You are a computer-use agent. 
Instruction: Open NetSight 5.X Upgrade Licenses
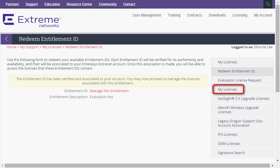[242, 98]
